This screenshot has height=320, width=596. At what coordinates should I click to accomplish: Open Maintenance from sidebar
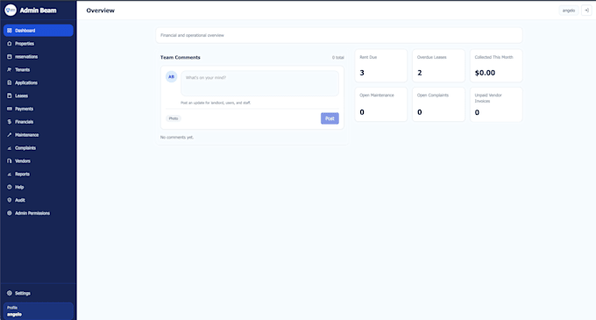pyautogui.click(x=39, y=135)
